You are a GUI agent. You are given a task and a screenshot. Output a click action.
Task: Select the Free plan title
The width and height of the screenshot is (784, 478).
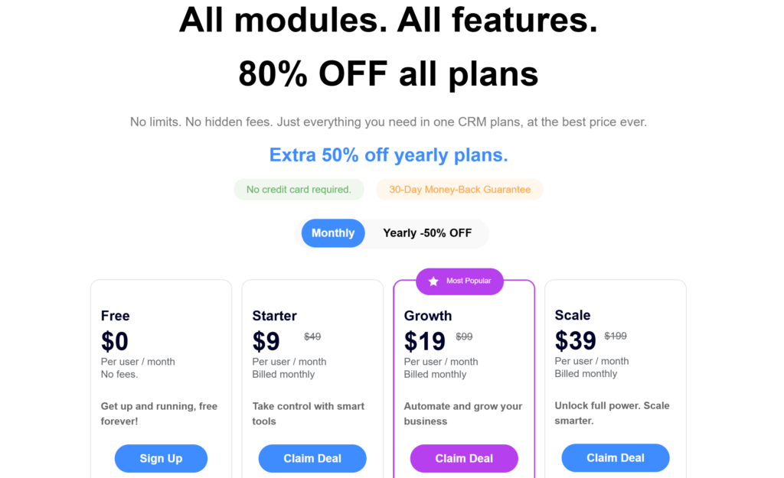pos(116,316)
